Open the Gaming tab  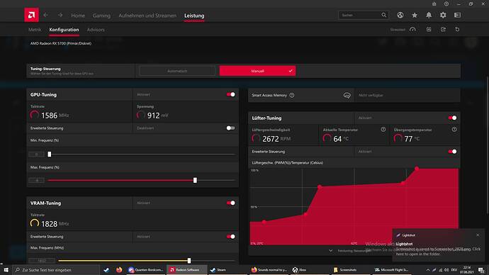pyautogui.click(x=101, y=16)
